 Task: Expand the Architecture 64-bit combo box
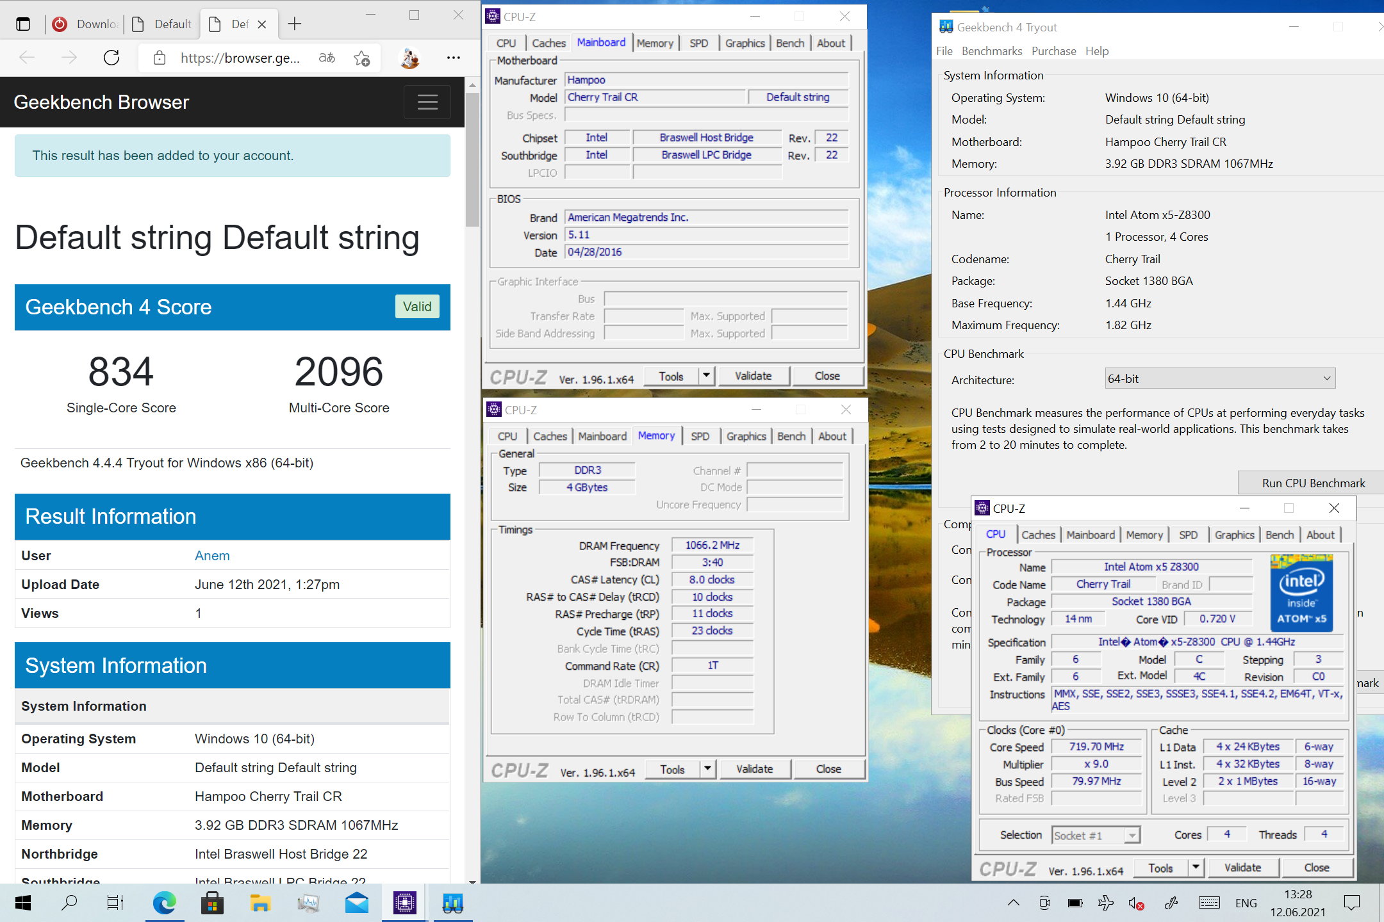coord(1220,378)
